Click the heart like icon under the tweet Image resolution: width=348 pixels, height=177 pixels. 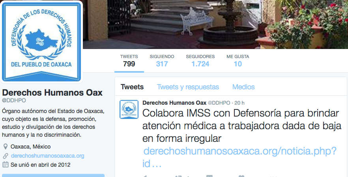(x=241, y=176)
